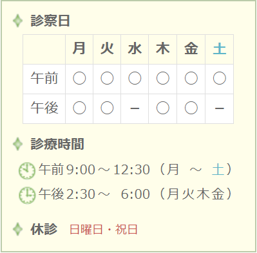The width and height of the screenshot is (257, 253).
Task: Select the 火 column header
Action: (107, 49)
